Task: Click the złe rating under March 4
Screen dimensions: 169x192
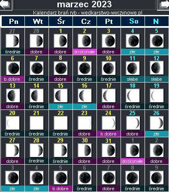Action: 133,52
